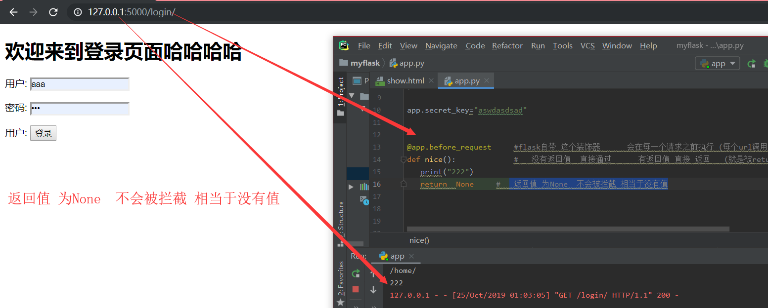Click the 密码 password field
The image size is (768, 308).
tap(80, 109)
